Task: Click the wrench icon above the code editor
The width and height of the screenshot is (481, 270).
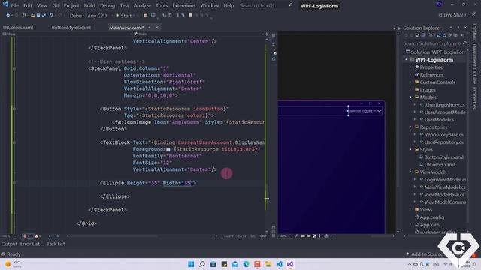Action: pyautogui.click(x=136, y=34)
